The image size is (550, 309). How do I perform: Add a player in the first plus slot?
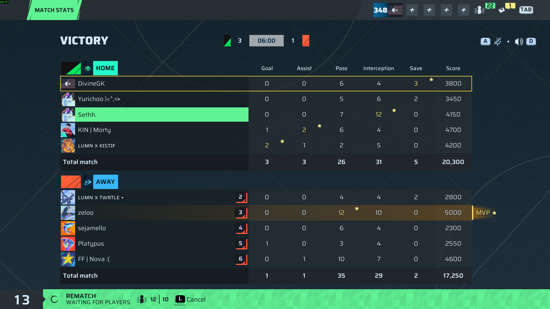(x=412, y=10)
